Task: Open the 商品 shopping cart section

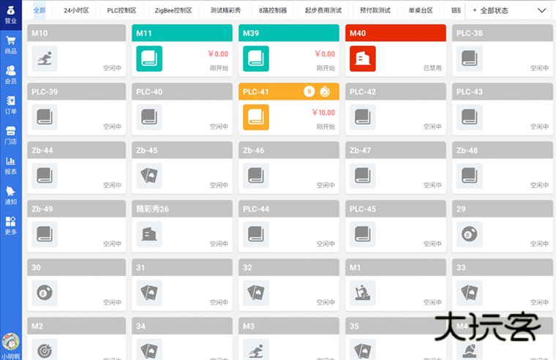Action: 11,45
